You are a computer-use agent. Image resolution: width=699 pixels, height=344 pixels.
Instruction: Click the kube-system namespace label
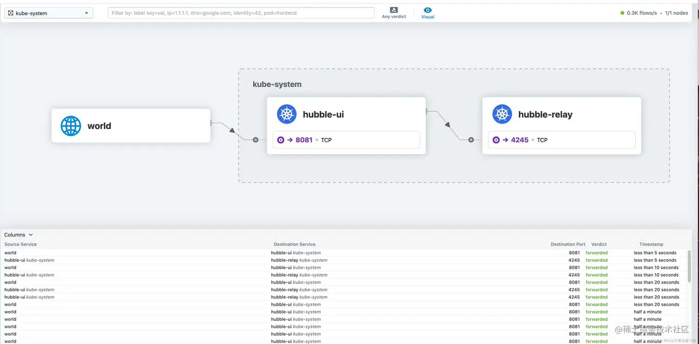(277, 84)
